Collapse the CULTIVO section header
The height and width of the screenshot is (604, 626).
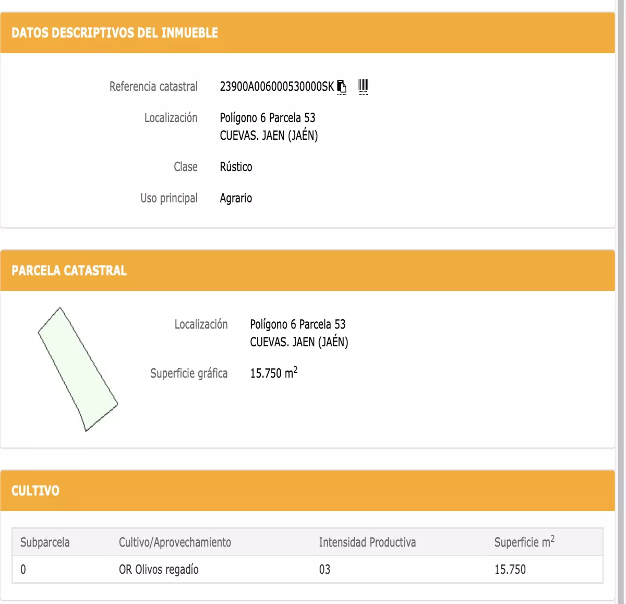pyautogui.click(x=308, y=491)
